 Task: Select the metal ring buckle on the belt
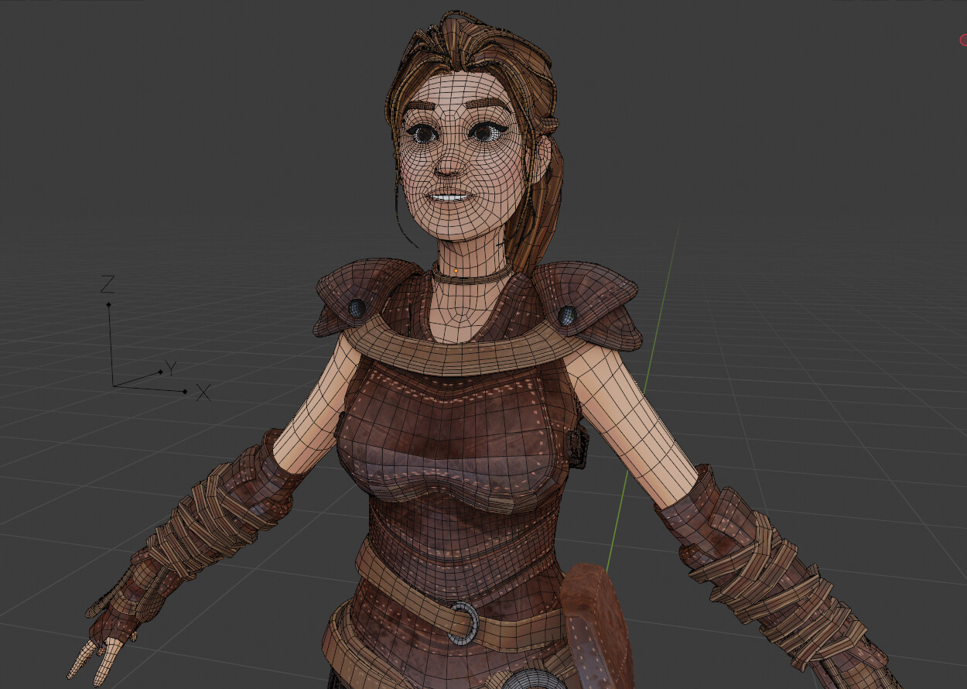coord(464,622)
